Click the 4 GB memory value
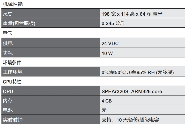185x126 pixels. pos(107,101)
